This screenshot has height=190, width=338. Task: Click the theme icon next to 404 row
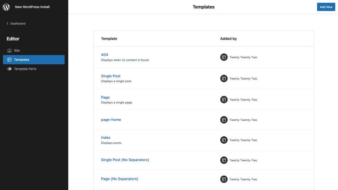click(x=224, y=57)
